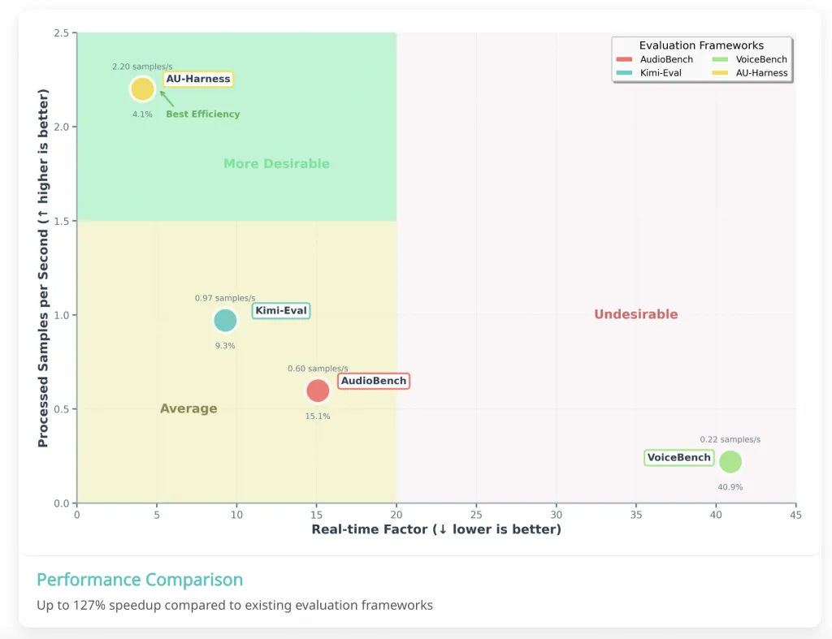Click the green VoiceBench data point circle
This screenshot has width=832, height=639.
pyautogui.click(x=730, y=461)
